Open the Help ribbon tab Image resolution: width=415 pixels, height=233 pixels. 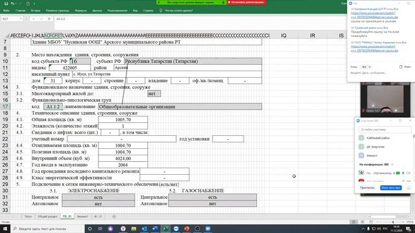tap(148, 10)
